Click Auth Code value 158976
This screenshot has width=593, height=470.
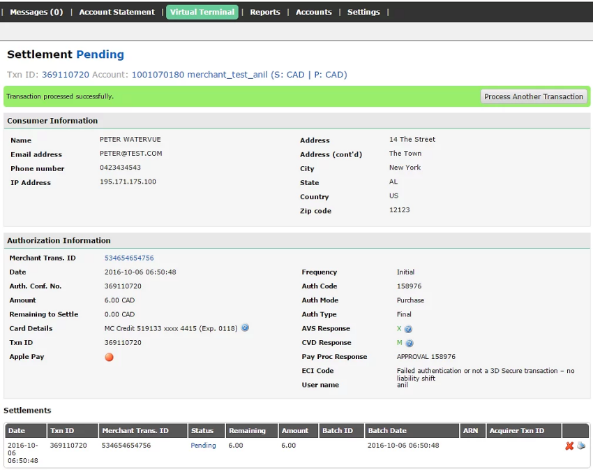(x=409, y=286)
